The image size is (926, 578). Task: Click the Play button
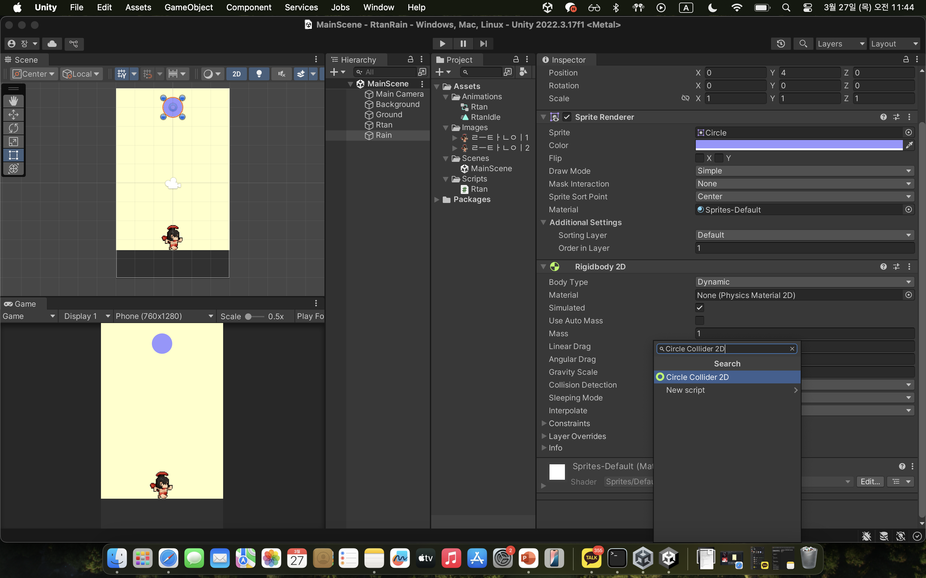click(442, 44)
